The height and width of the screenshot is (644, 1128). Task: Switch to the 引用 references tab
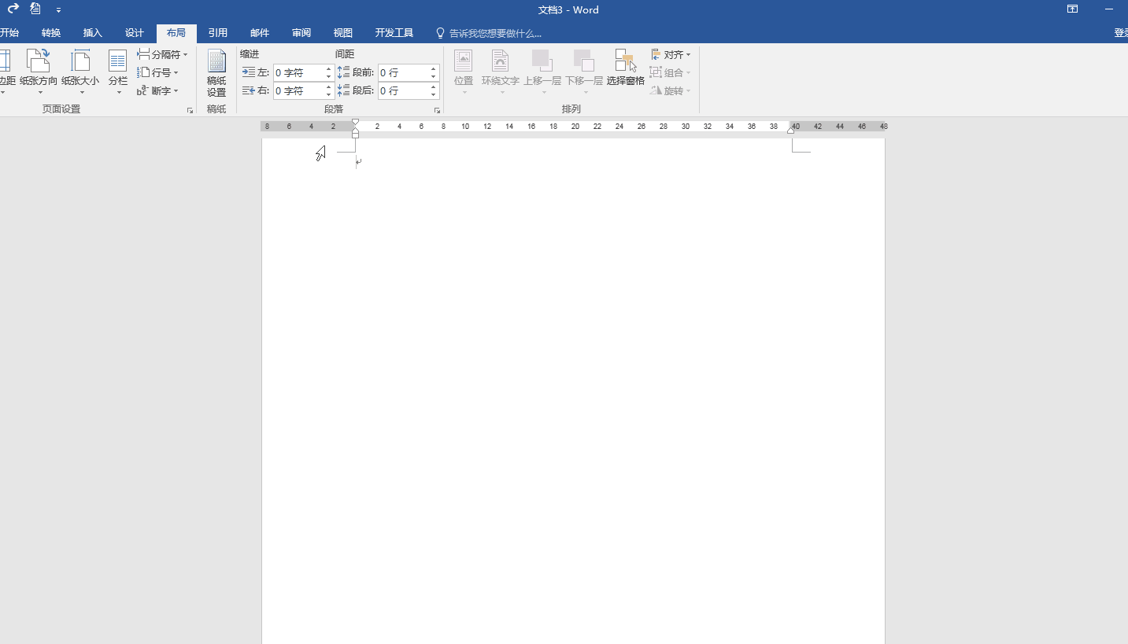(218, 33)
